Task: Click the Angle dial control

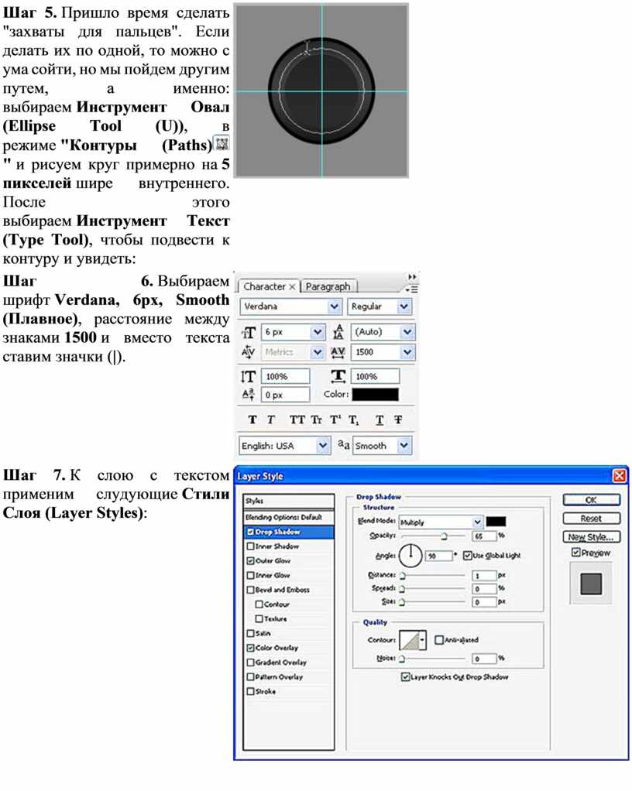Action: tap(410, 556)
